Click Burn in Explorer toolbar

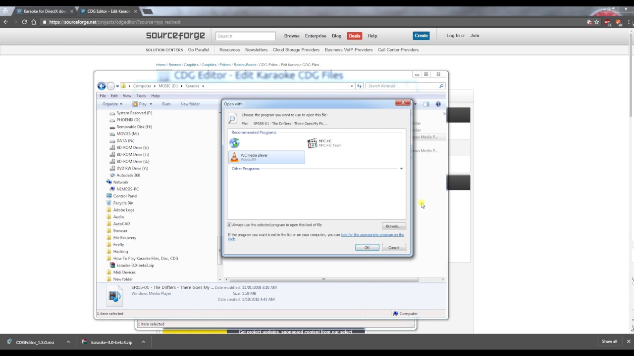166,104
